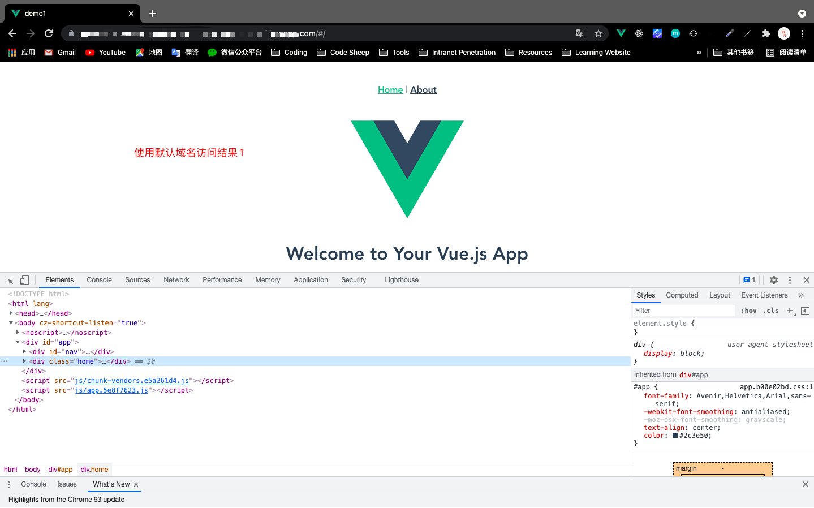Bookmark this page with the star icon
This screenshot has height=508, width=814.
(598, 33)
